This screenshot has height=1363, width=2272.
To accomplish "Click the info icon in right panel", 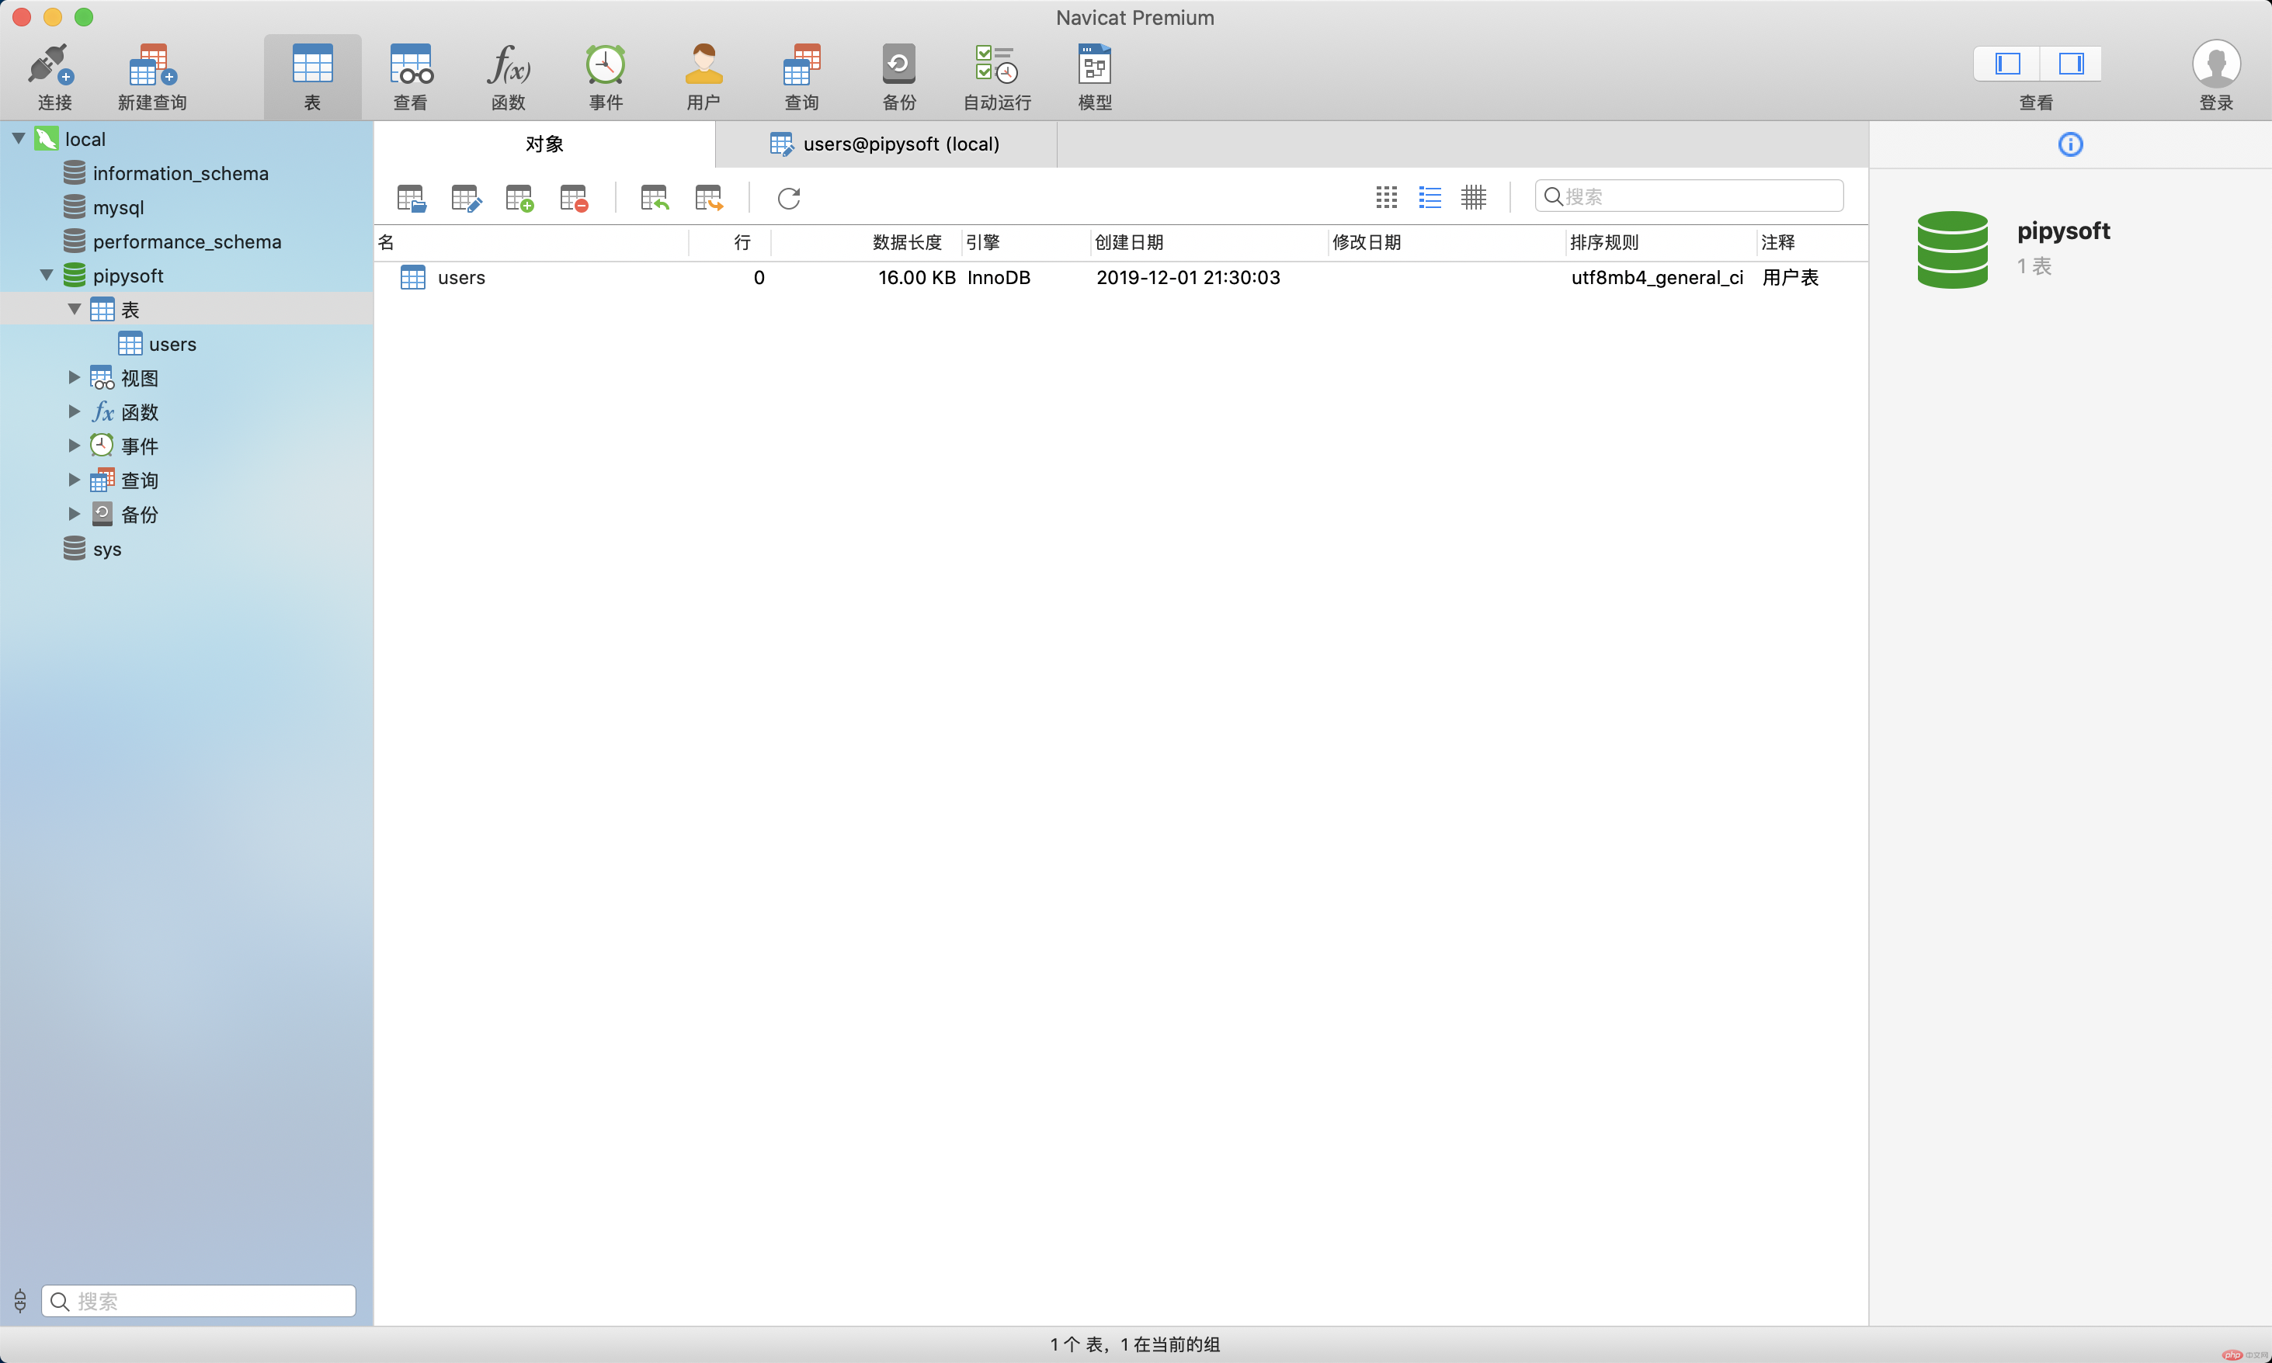I will [2070, 144].
